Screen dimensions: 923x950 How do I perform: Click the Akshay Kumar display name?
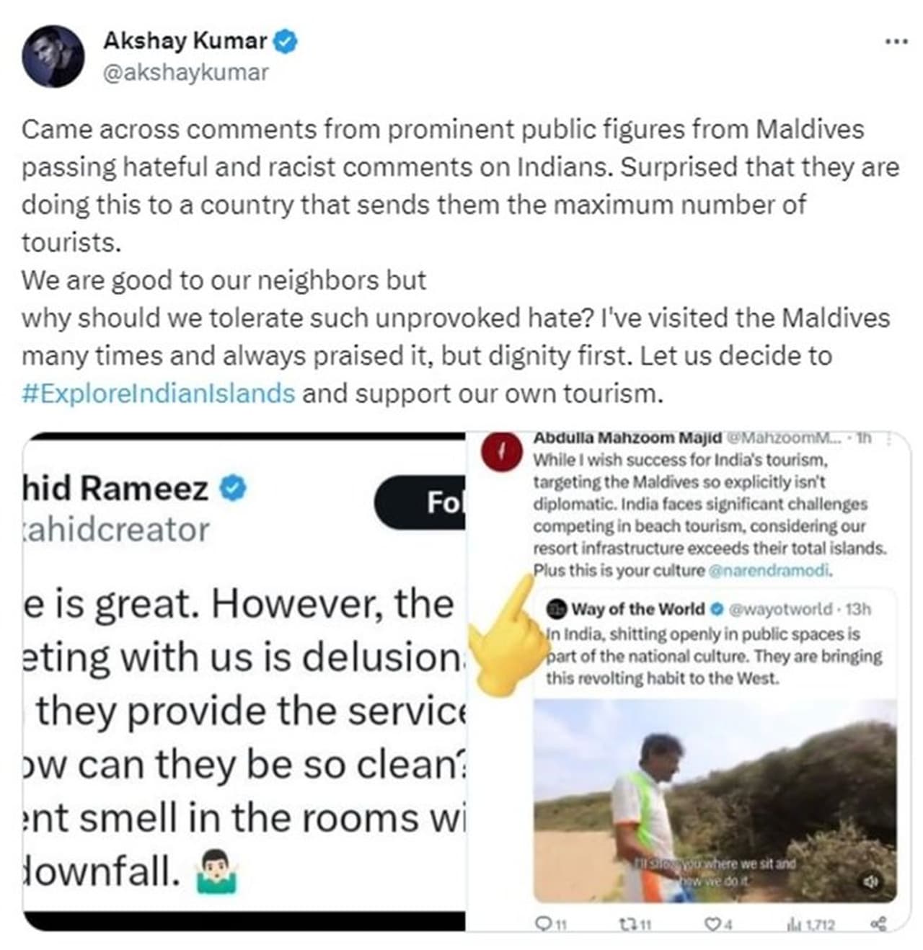click(x=185, y=41)
